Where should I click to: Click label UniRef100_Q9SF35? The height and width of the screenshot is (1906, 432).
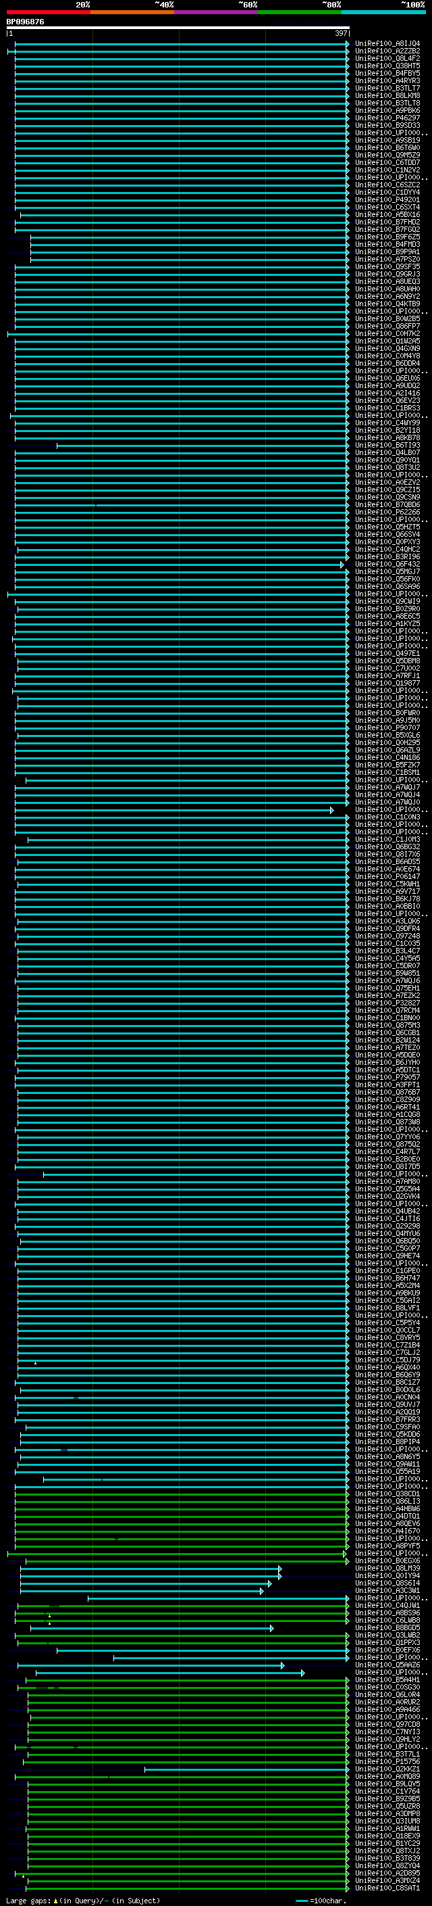(387, 266)
